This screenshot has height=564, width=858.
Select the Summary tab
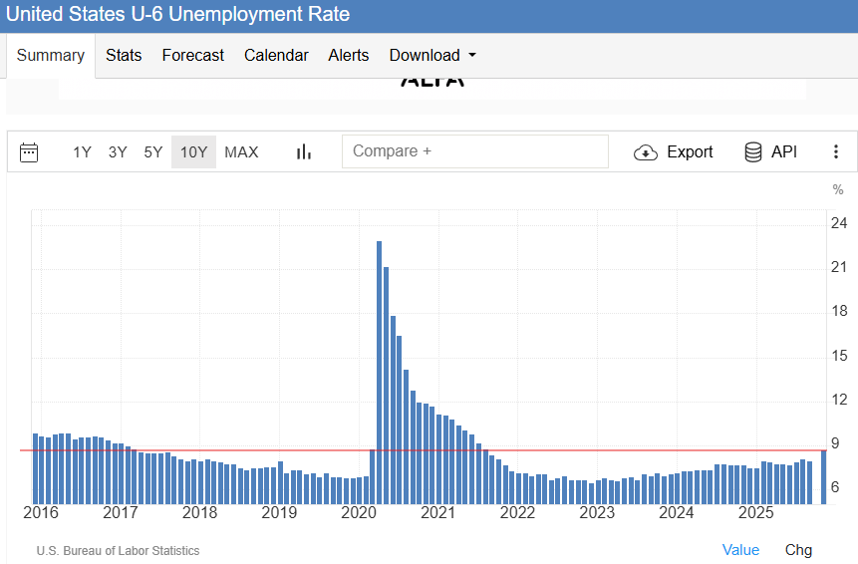[50, 56]
